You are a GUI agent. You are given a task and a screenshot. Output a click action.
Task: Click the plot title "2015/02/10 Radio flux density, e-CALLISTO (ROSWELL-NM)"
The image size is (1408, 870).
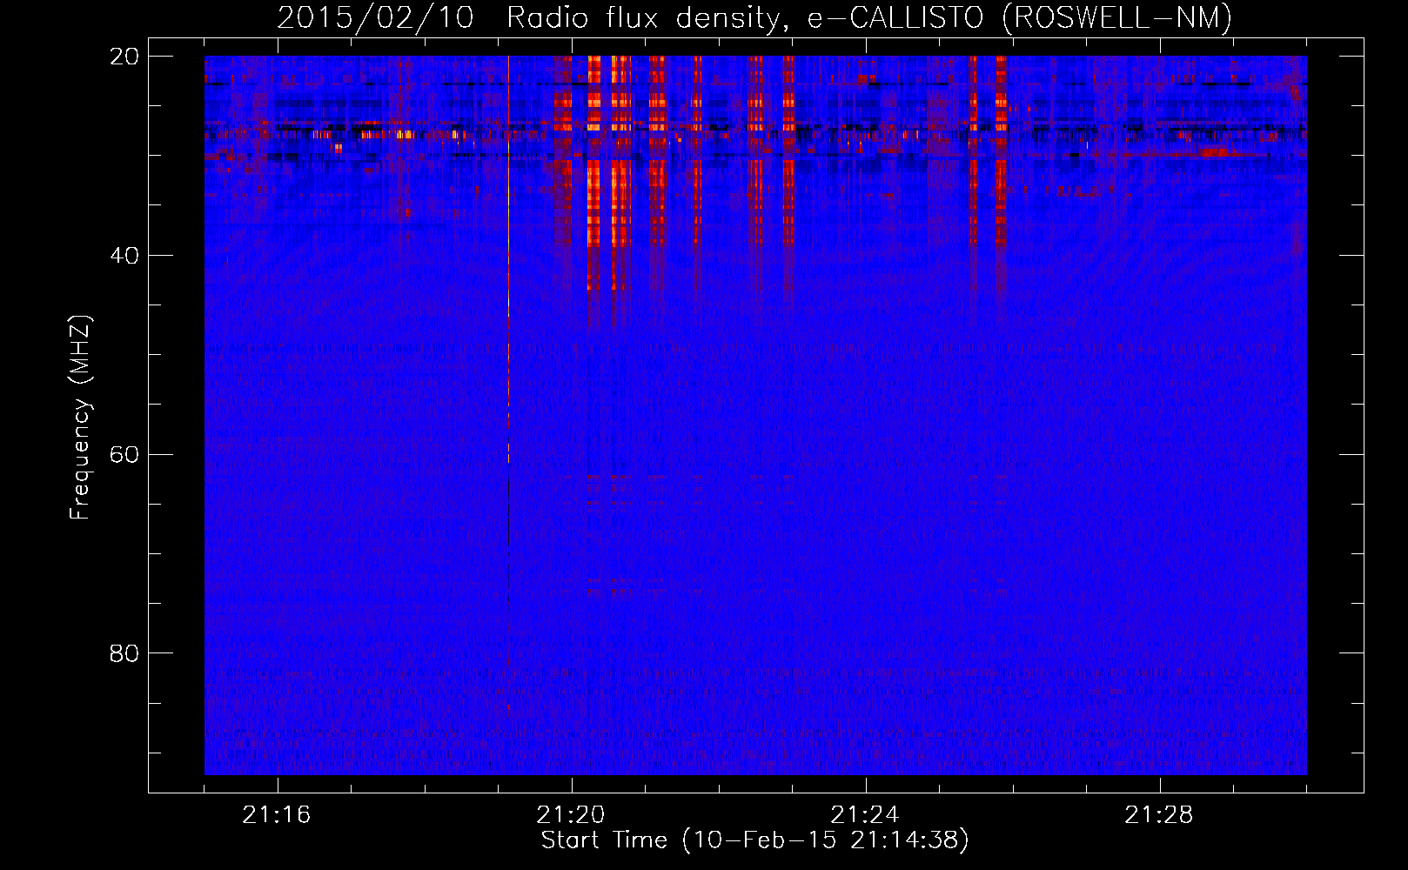click(754, 17)
